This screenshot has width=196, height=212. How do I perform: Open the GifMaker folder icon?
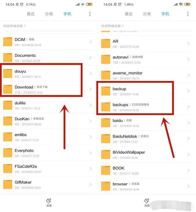[8, 185]
